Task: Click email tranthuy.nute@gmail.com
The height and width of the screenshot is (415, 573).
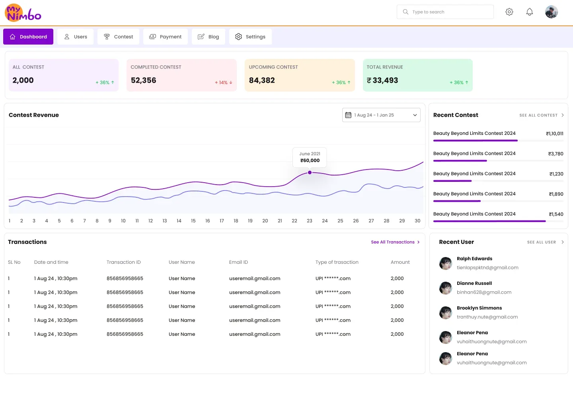Action: coord(487,317)
